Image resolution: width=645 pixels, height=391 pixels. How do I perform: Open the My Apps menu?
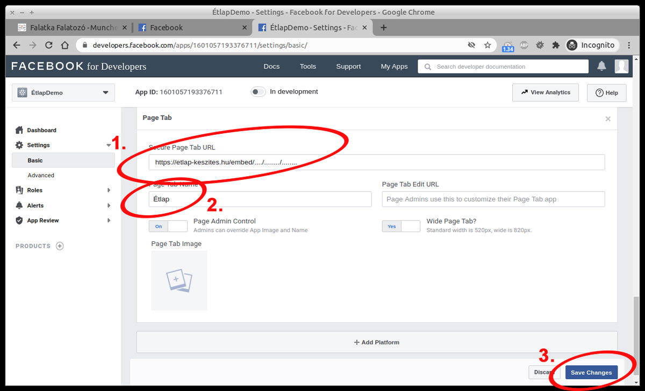pos(394,67)
